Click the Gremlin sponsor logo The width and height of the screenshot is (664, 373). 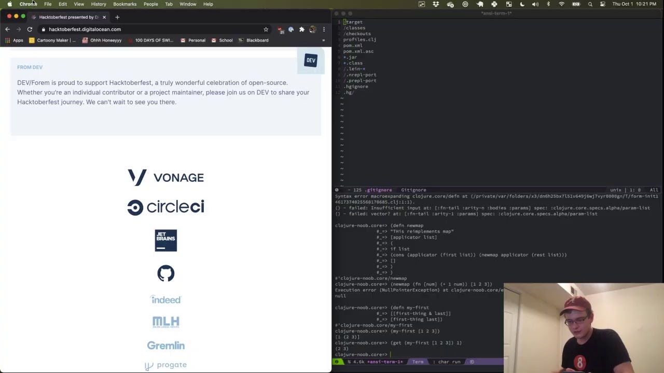[165, 346]
